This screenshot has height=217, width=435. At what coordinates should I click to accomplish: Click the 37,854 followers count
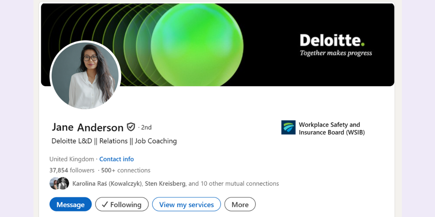tap(71, 170)
